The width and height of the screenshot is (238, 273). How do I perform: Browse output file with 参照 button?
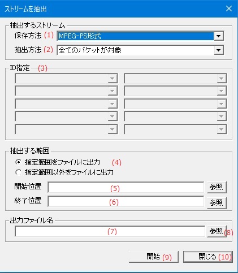(x=217, y=231)
